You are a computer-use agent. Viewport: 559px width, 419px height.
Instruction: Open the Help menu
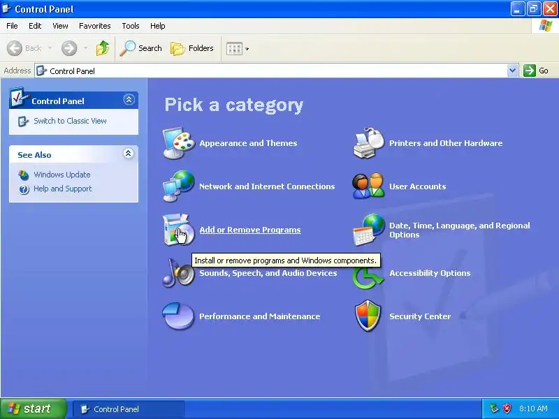[x=158, y=26]
